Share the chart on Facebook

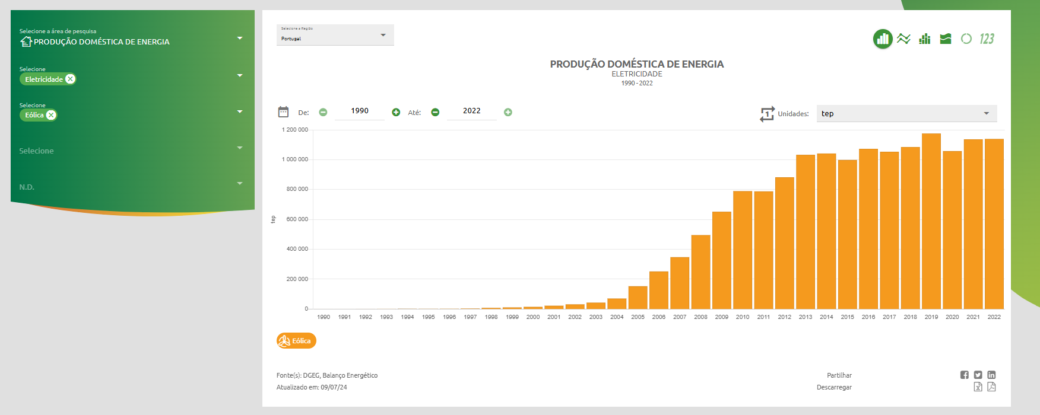tap(964, 375)
